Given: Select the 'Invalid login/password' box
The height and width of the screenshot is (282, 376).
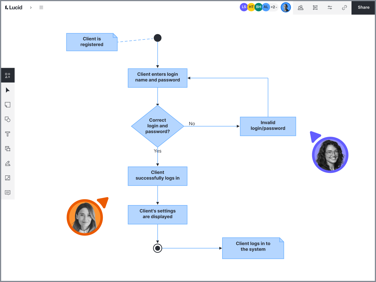Looking at the screenshot, I should point(268,126).
